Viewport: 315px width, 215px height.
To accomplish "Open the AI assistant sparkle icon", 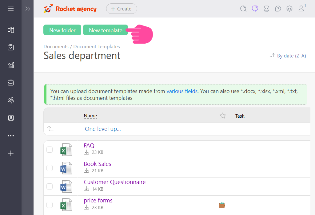I will pyautogui.click(x=255, y=8).
